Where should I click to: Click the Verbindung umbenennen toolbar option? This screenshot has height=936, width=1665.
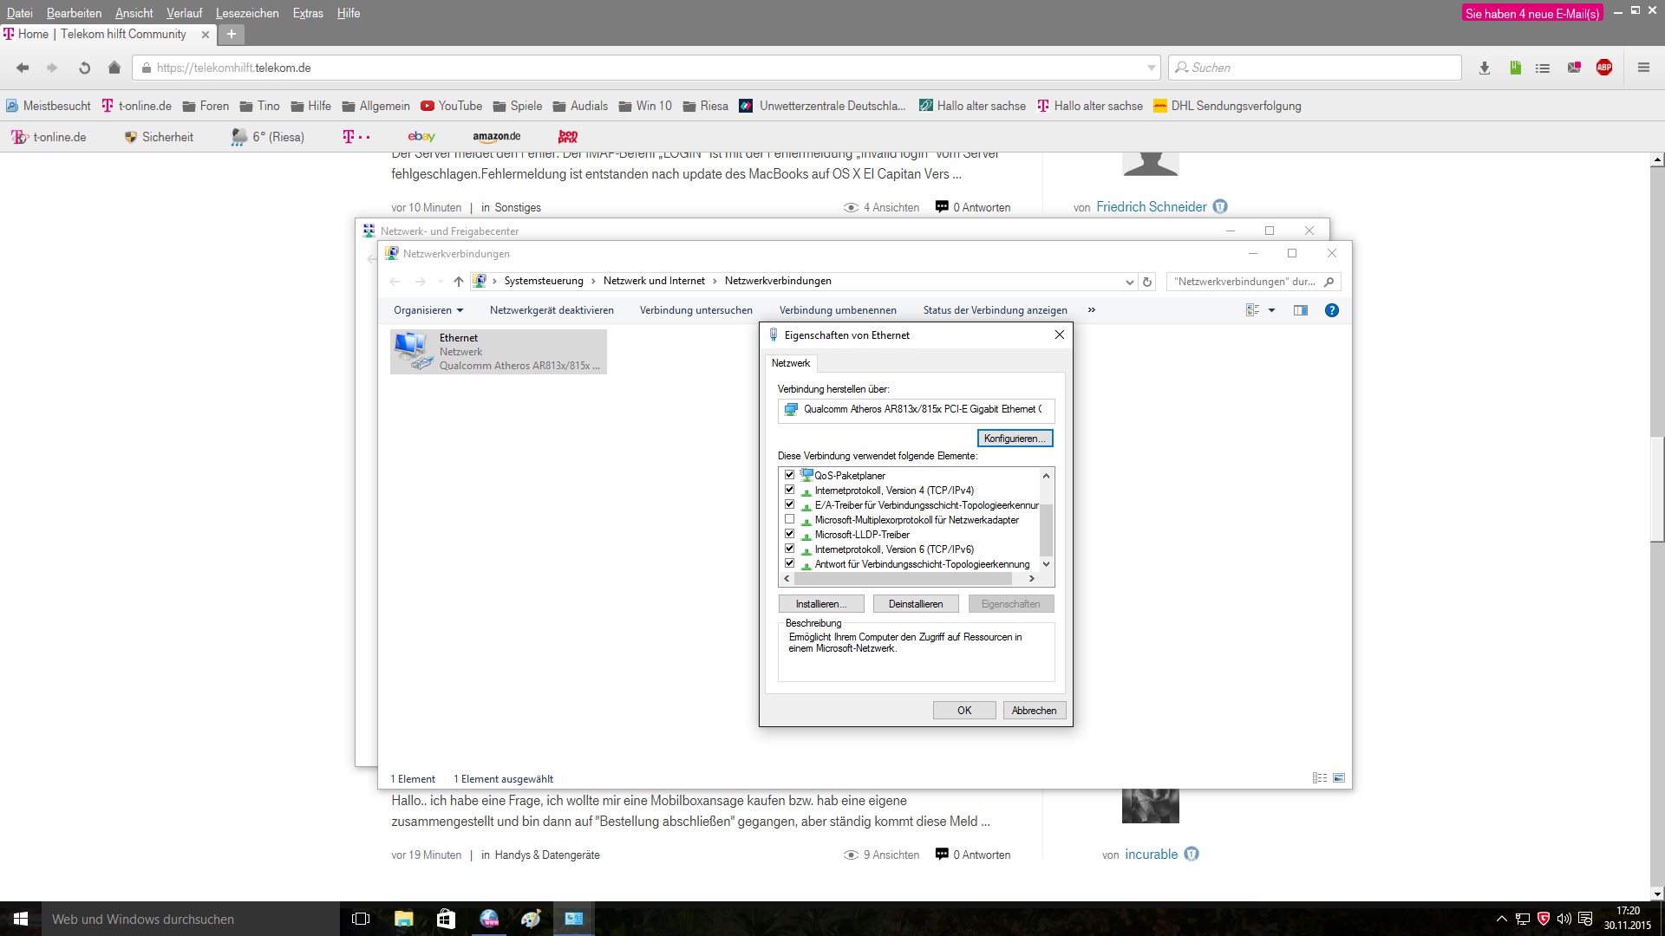pyautogui.click(x=839, y=309)
